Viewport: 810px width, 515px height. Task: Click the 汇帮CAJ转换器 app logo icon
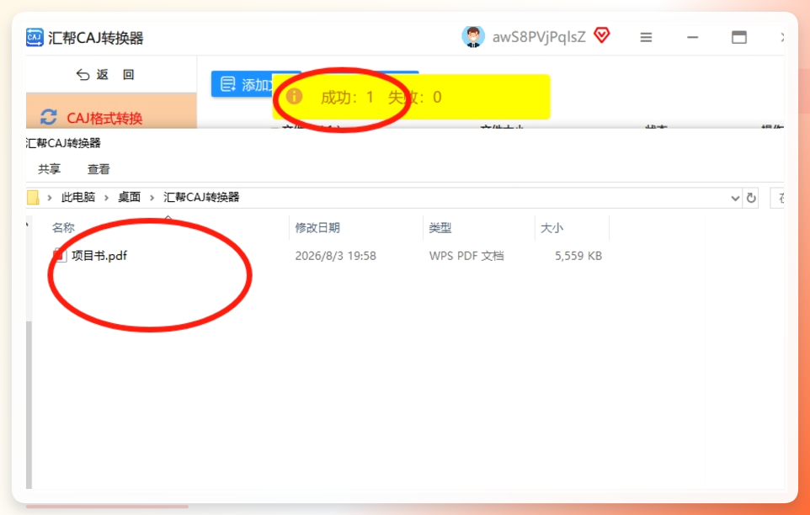(x=35, y=38)
